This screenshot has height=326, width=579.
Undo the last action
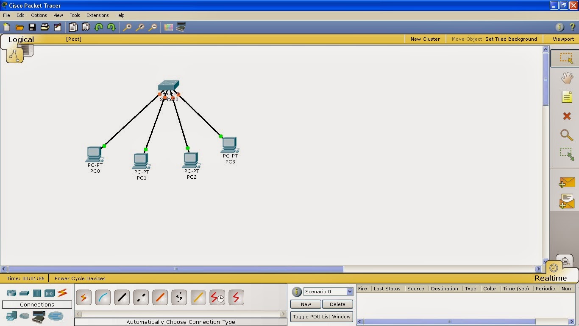click(99, 27)
